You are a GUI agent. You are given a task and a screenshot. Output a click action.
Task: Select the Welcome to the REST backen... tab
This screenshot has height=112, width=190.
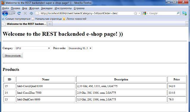coord(25,24)
